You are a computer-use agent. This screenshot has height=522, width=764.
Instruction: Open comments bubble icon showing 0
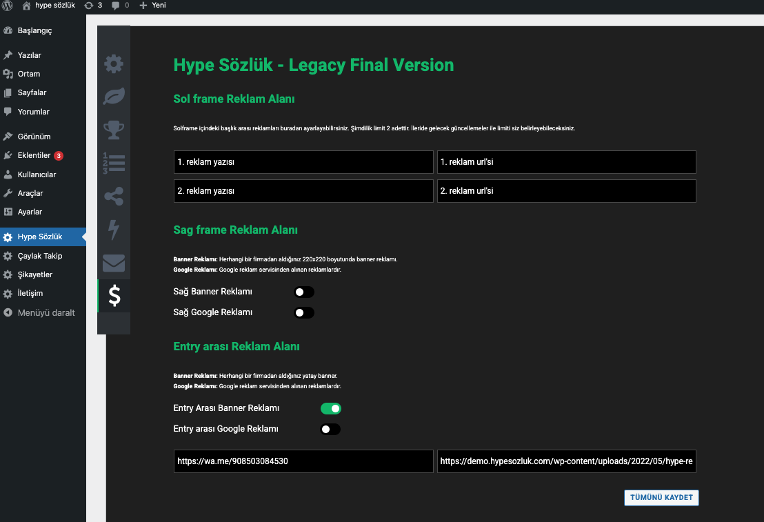115,6
